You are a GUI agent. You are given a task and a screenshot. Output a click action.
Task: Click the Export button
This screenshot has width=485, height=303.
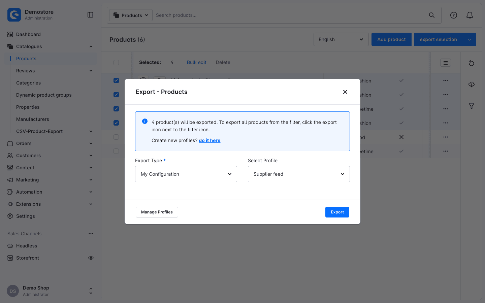pyautogui.click(x=337, y=212)
